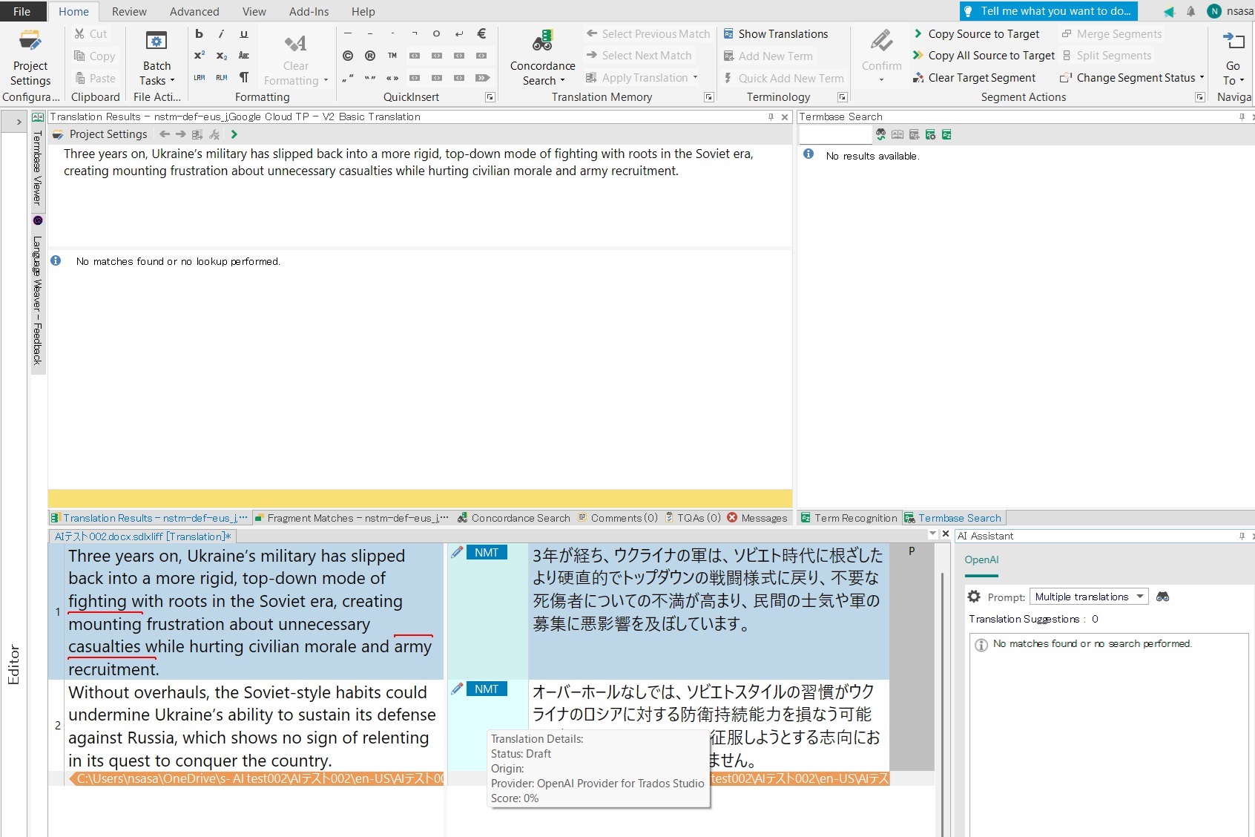Screen dimensions: 1255x837
Task: Switch to the Review ribbon tab
Action: pyautogui.click(x=128, y=11)
